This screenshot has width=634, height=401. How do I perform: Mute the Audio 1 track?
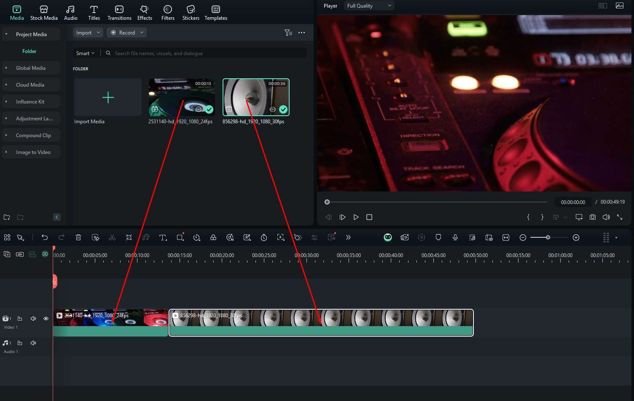(33, 343)
